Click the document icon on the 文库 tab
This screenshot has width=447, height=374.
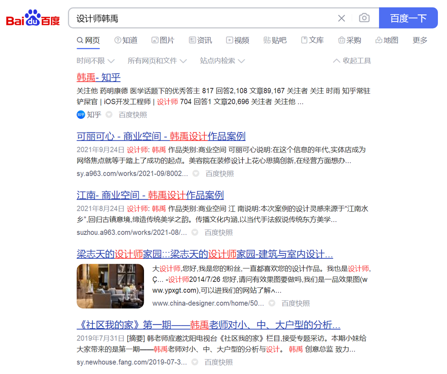click(x=304, y=40)
